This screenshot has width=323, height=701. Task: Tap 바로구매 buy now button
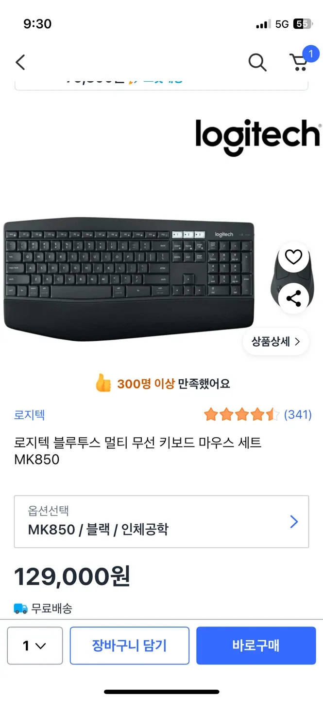[x=256, y=646]
